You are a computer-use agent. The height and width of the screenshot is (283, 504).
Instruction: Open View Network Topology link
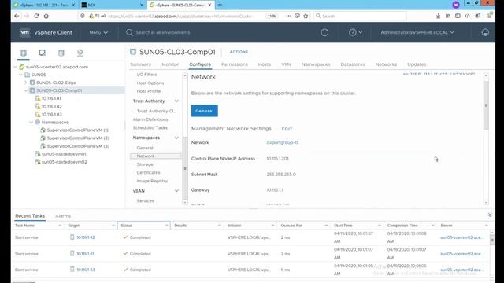(x=439, y=73)
